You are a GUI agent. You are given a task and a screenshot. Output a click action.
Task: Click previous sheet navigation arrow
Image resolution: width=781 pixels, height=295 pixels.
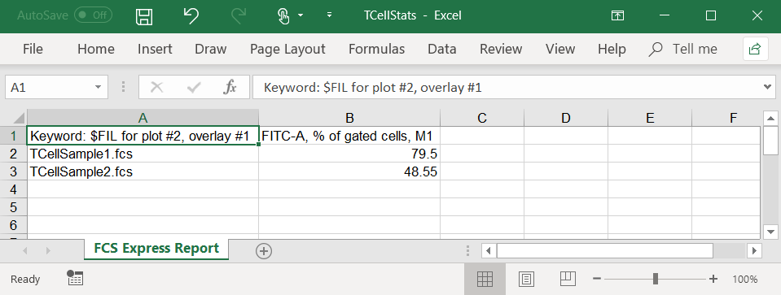pos(25,251)
